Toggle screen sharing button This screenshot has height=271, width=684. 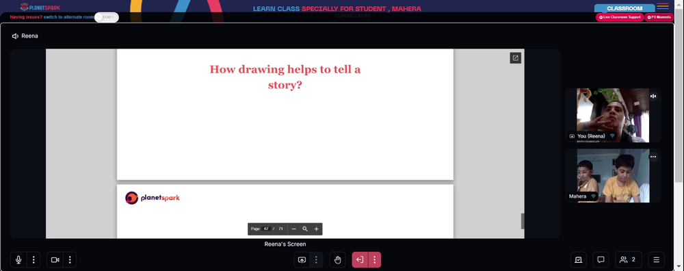click(302, 259)
